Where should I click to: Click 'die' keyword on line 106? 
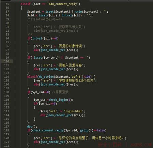point(36,85)
